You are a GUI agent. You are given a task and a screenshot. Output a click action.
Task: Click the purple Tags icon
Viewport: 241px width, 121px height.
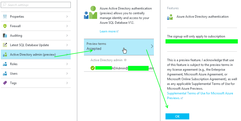pyautogui.click(x=5, y=83)
